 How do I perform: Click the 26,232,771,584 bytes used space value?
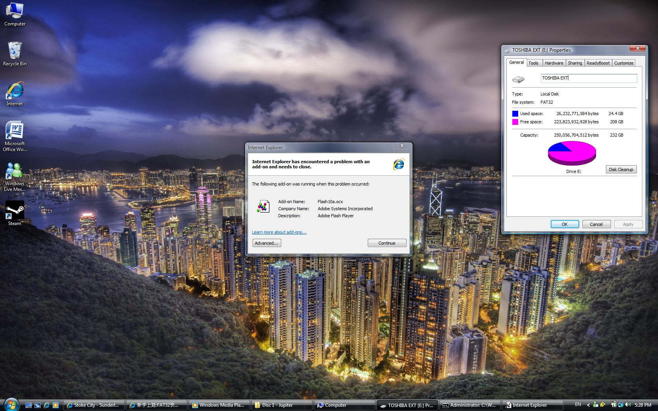point(577,114)
